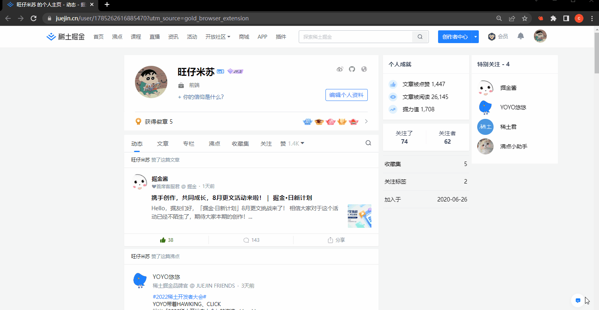Image resolution: width=599 pixels, height=310 pixels.
Task: Bookmark this page with the star icon
Action: coord(525,18)
